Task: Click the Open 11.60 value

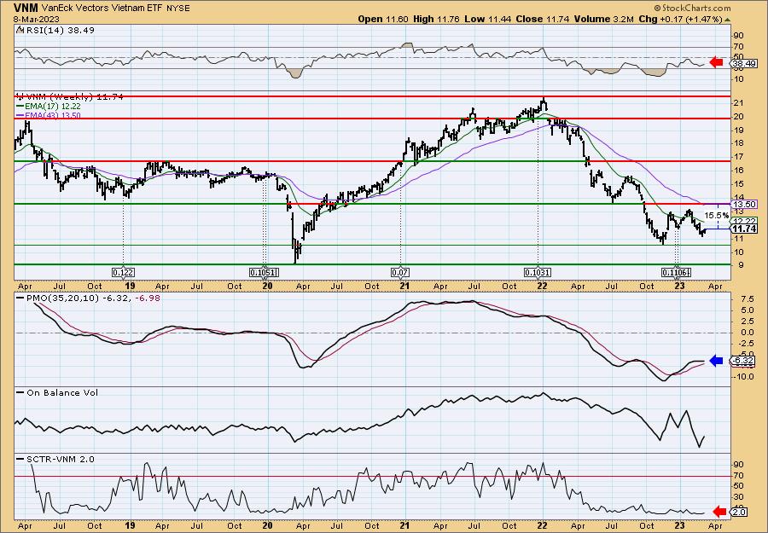Action: (x=383, y=19)
